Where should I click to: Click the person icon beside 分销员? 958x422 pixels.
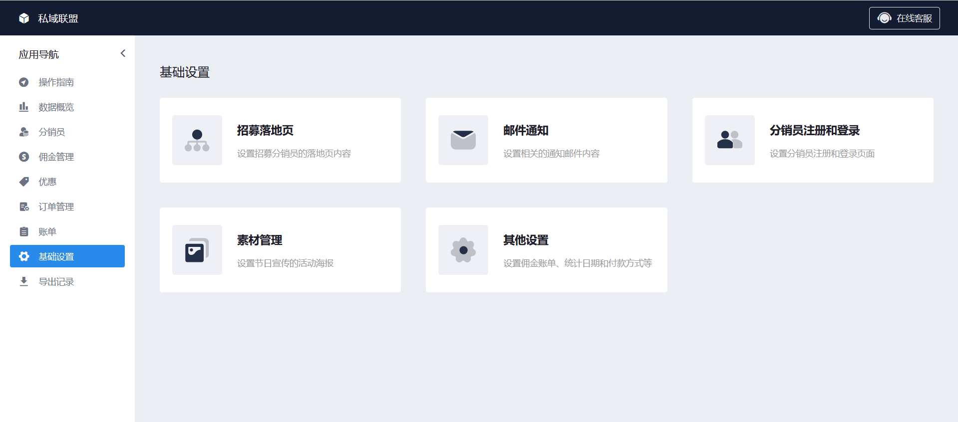[23, 132]
